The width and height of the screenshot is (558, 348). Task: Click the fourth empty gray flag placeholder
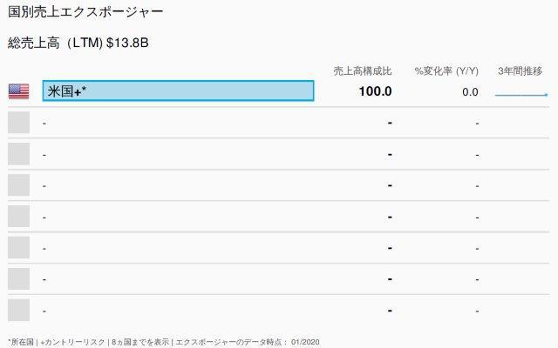coord(18,217)
